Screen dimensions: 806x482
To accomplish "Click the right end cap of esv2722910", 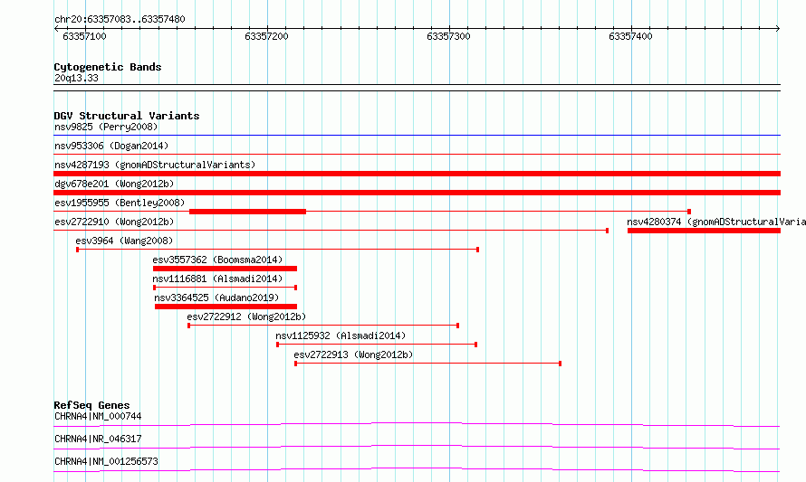I will [x=608, y=231].
